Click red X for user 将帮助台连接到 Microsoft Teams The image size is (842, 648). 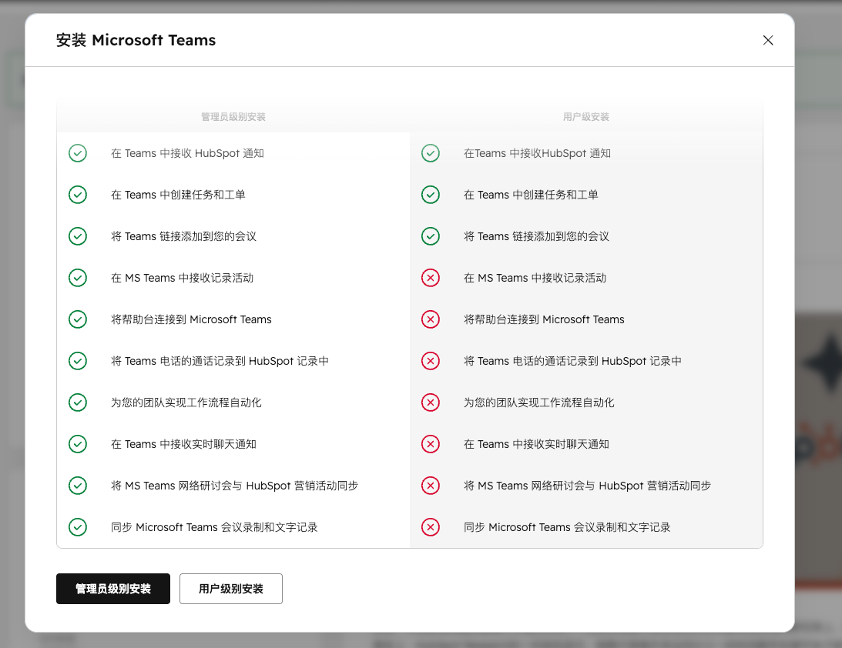tap(431, 319)
